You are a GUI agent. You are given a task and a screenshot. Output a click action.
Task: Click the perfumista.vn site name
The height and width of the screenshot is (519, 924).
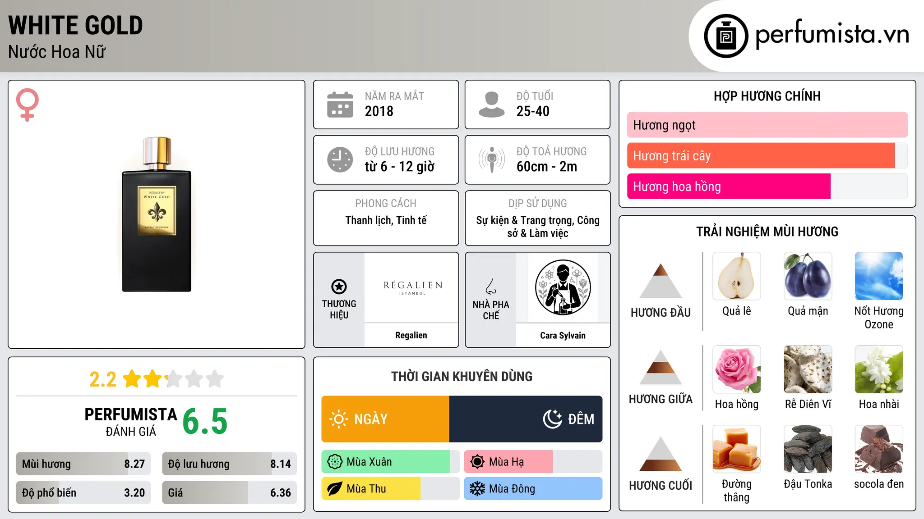coord(832,34)
